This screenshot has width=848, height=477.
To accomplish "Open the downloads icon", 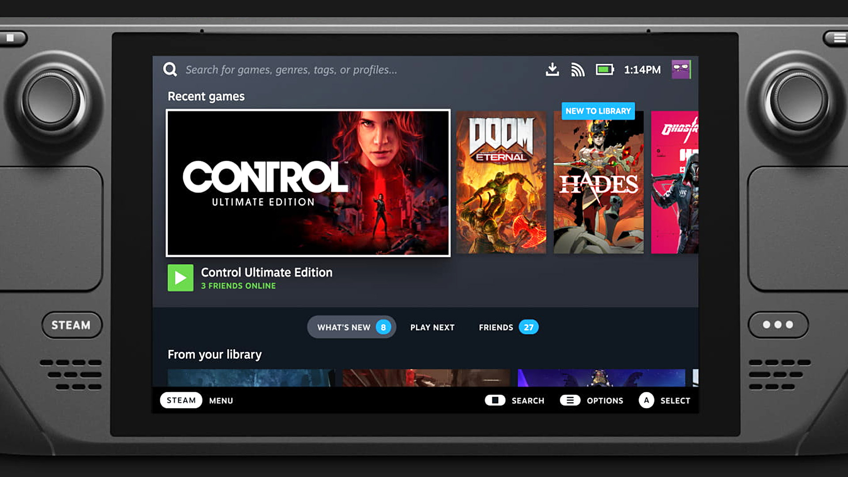I will pyautogui.click(x=552, y=69).
